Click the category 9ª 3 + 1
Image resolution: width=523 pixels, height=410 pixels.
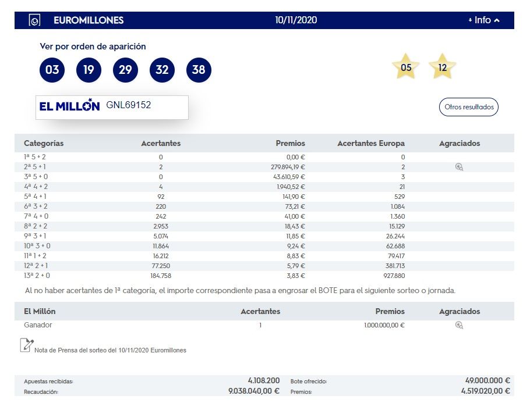[x=35, y=236]
